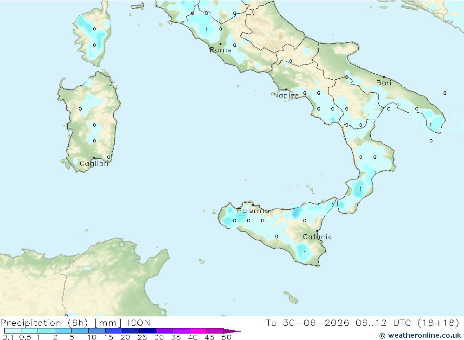
Task: Click the Bari city marker dot
Action: click(x=384, y=77)
